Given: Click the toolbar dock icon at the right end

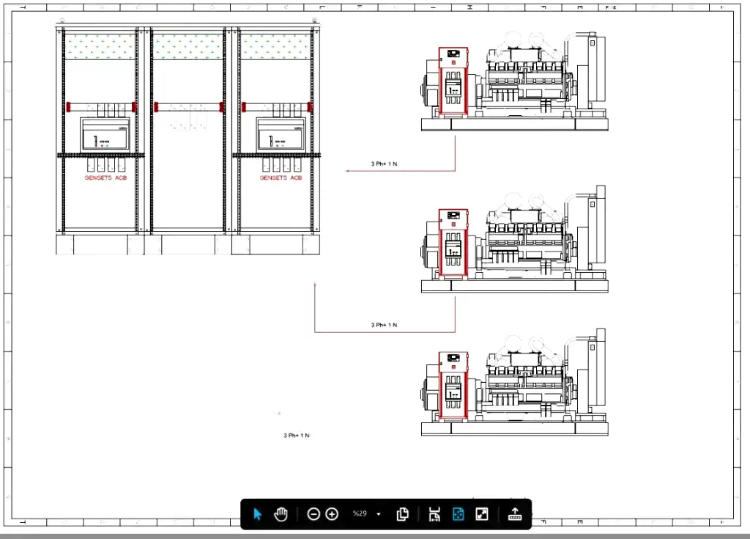Looking at the screenshot, I should click(x=515, y=514).
